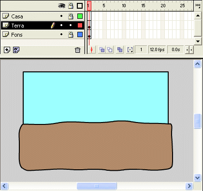The image size is (203, 191).
Task: Enable Onion Skin Outlines
Action: click(110, 50)
